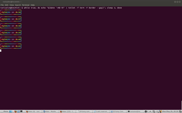The height and width of the screenshot is (113, 182).
Task: Minimize the terminal window
Action: tap(175, 2)
